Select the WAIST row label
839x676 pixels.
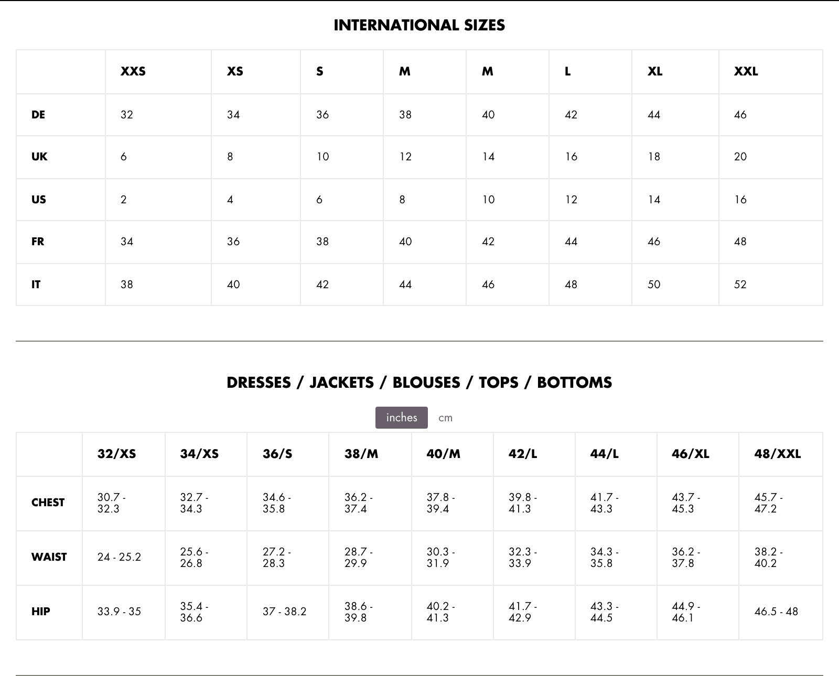coord(49,557)
